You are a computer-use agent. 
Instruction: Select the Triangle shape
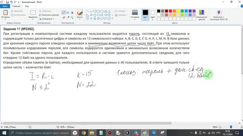(x=109, y=11)
